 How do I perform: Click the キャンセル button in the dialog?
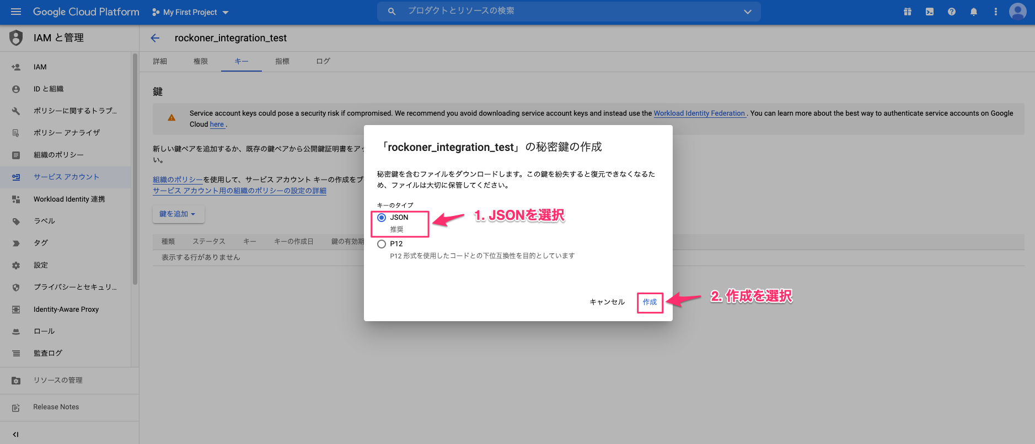pyautogui.click(x=607, y=302)
